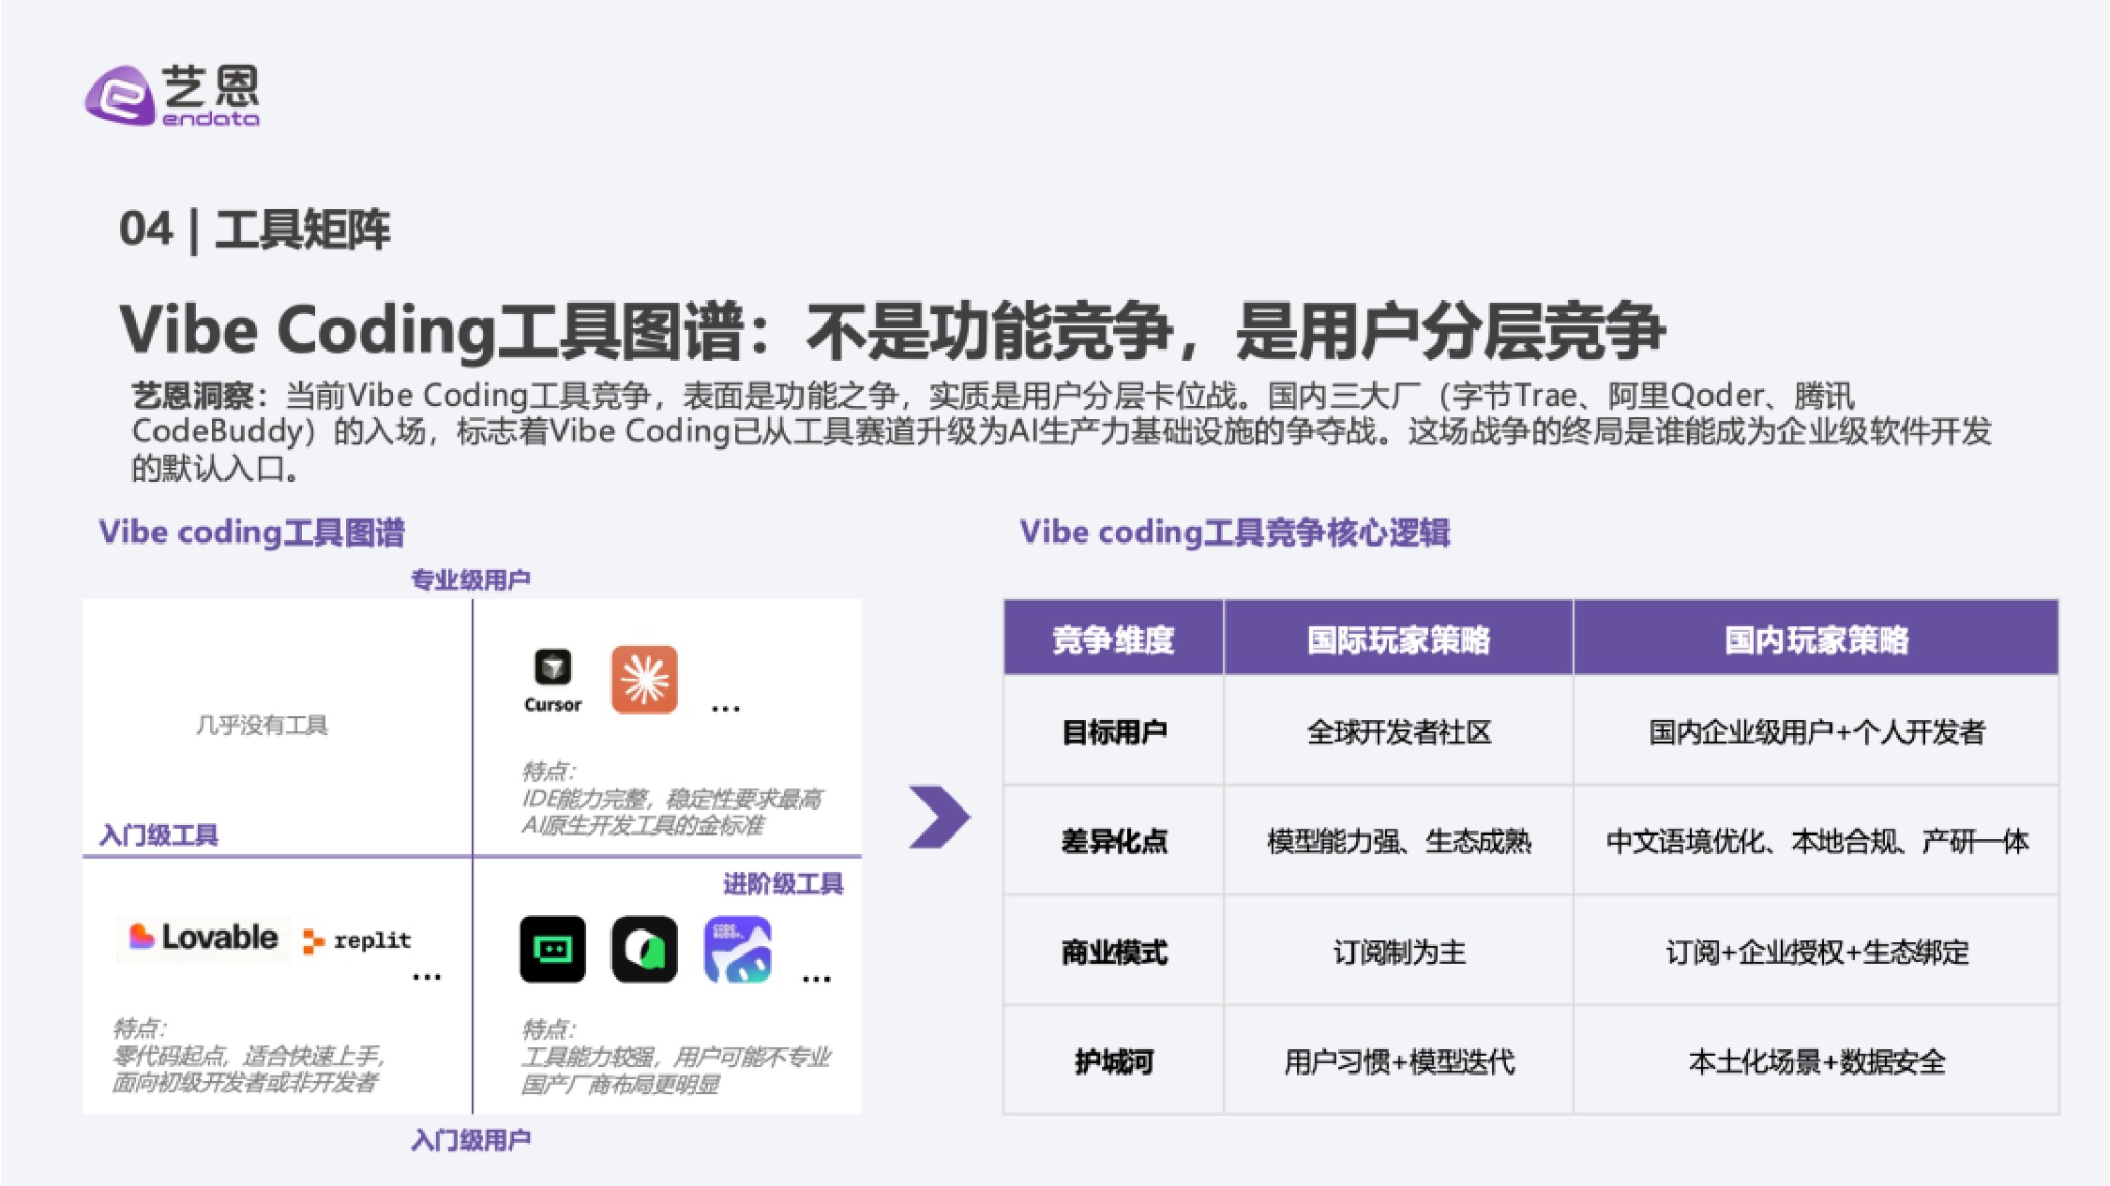Click the '商业模式' row label
Viewport: 2110px width, 1186px height.
(1114, 952)
